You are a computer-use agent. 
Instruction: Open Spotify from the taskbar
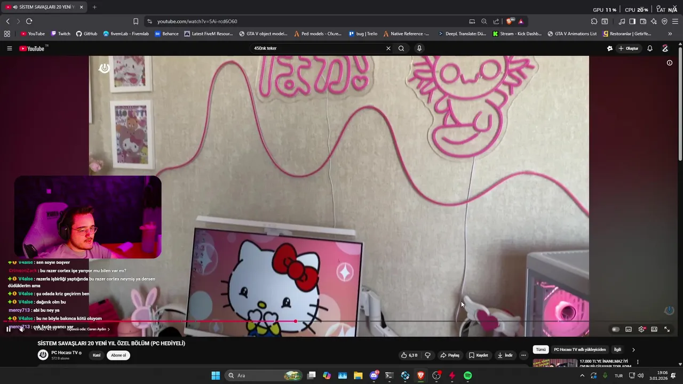click(467, 375)
